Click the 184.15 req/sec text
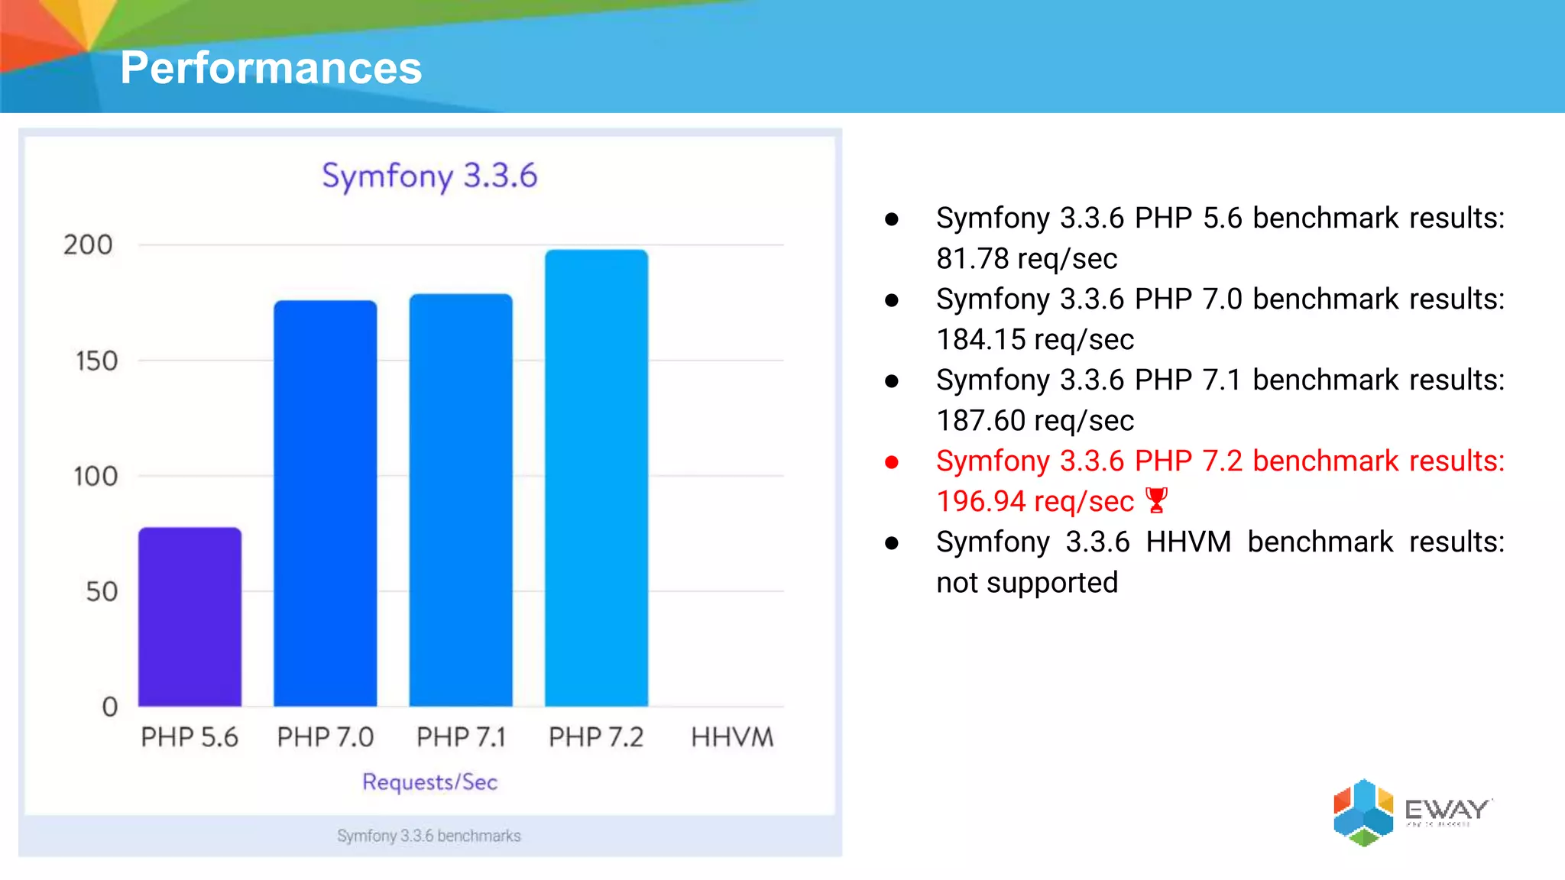1565x880 pixels. pyautogui.click(x=1035, y=340)
